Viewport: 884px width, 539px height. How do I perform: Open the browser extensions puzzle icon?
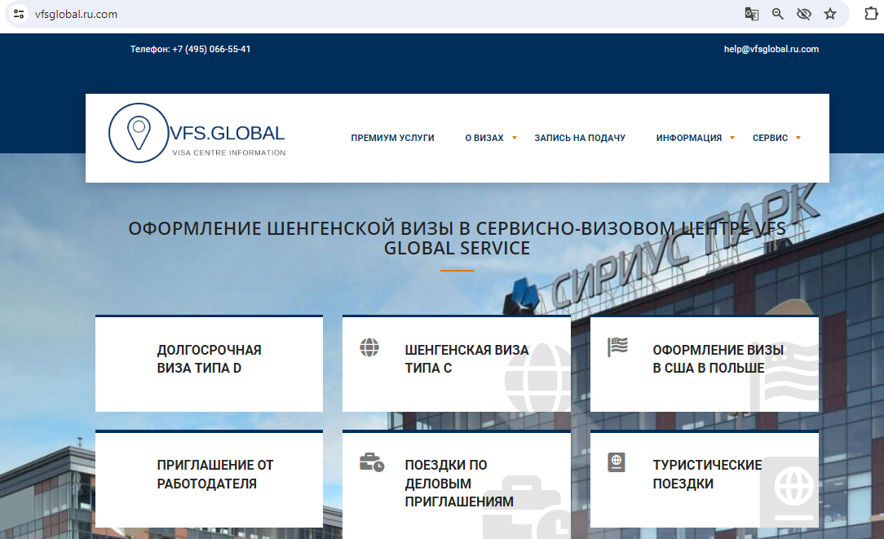(x=872, y=14)
